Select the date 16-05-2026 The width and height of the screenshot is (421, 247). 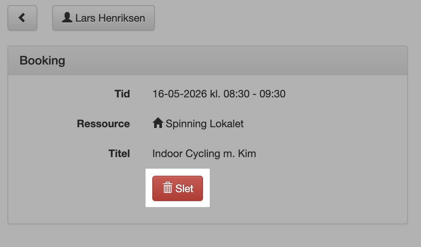180,94
